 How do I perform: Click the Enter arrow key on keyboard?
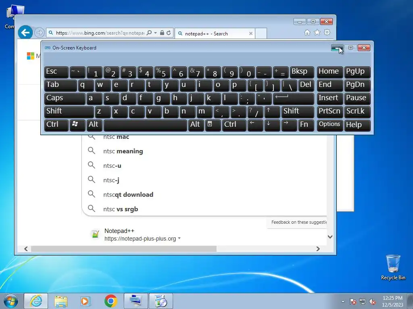tap(294, 99)
